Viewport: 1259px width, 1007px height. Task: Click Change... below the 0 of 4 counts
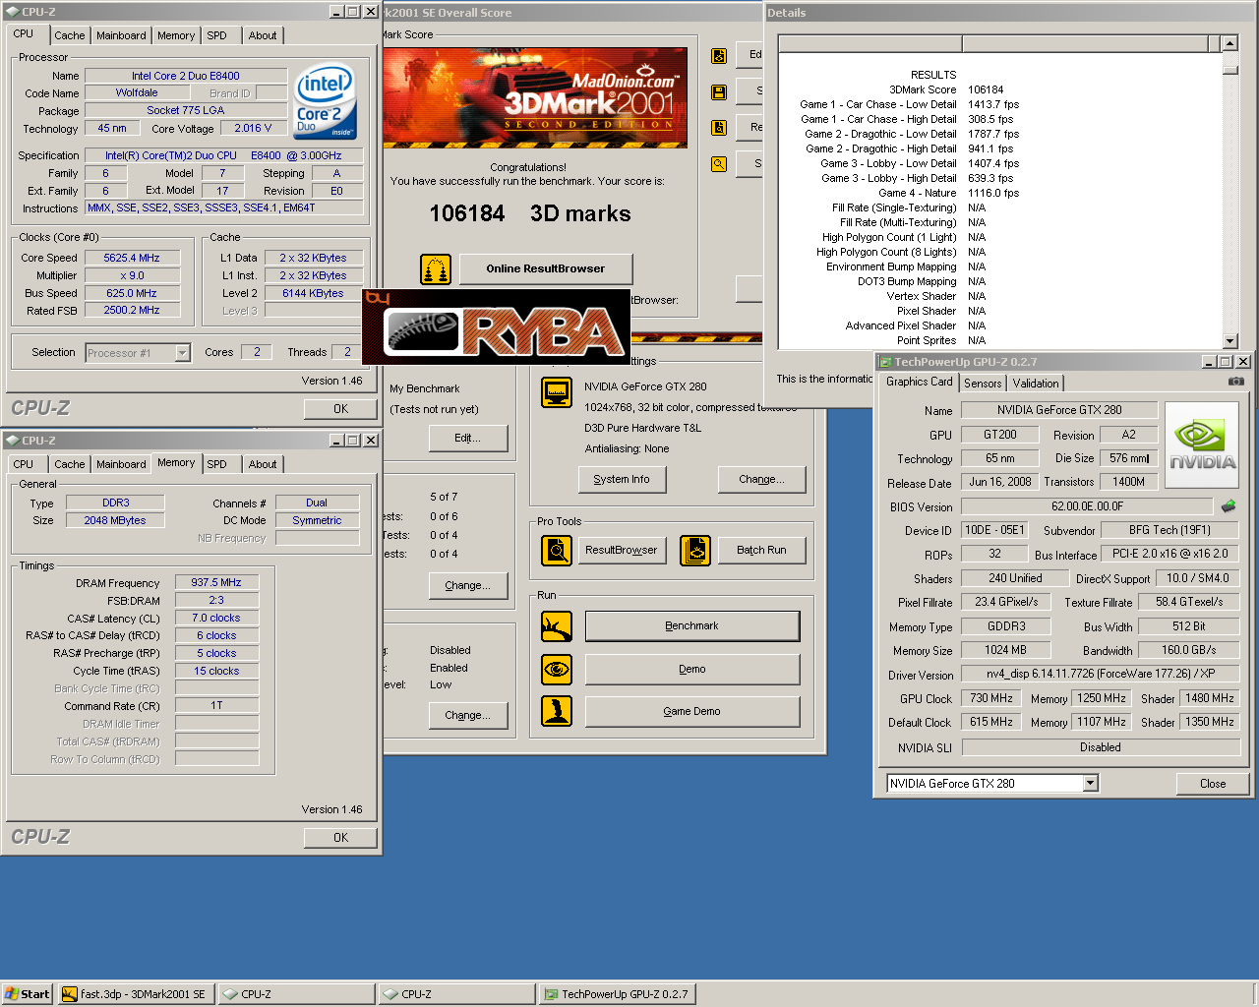coord(468,586)
